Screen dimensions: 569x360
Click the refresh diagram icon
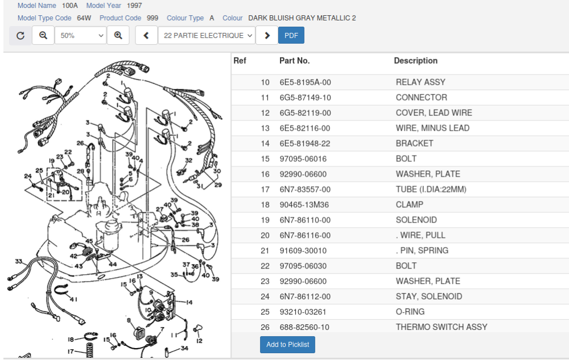point(20,35)
